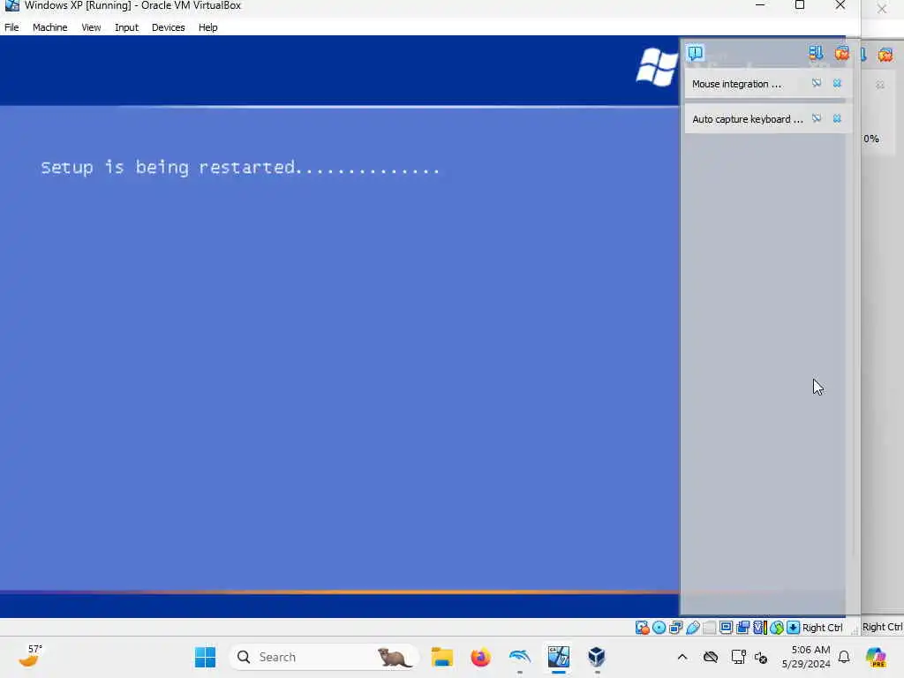Dismiss the Mouse integration notification
904x678 pixels.
pyautogui.click(x=837, y=84)
